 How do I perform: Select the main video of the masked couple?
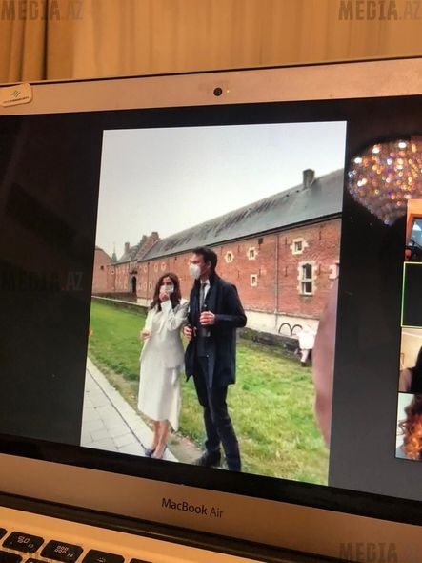click(212, 302)
